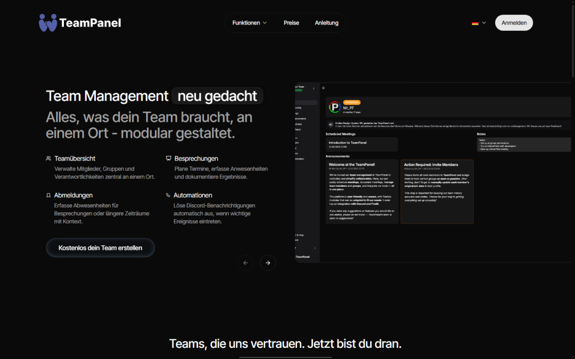Select the Automationen feature heading
575x359 pixels.
193,195
